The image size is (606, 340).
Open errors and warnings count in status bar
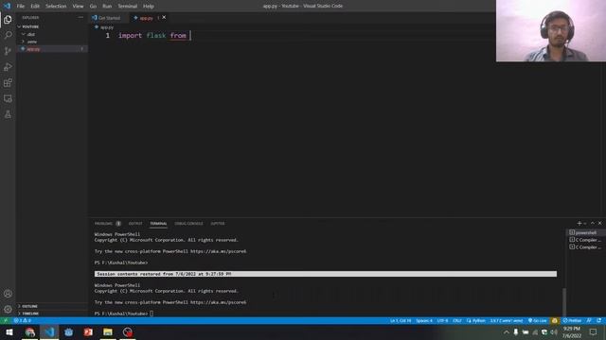pyautogui.click(x=23, y=321)
